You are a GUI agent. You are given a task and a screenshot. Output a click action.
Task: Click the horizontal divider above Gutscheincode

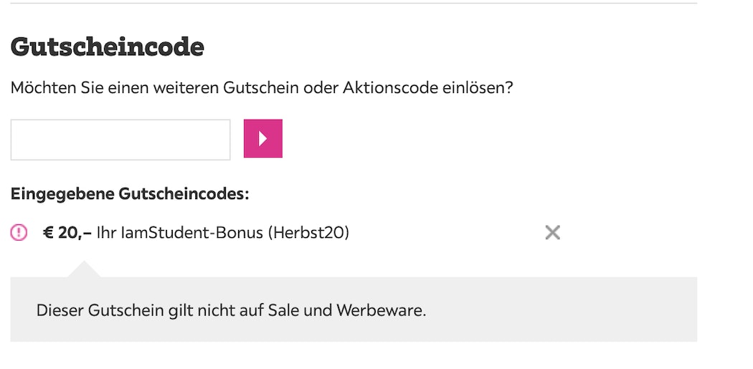[354, 4]
